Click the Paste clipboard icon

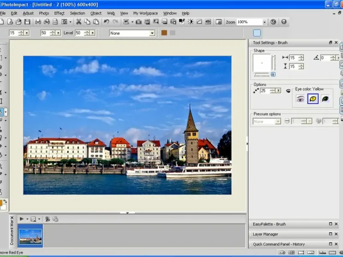[96, 22]
